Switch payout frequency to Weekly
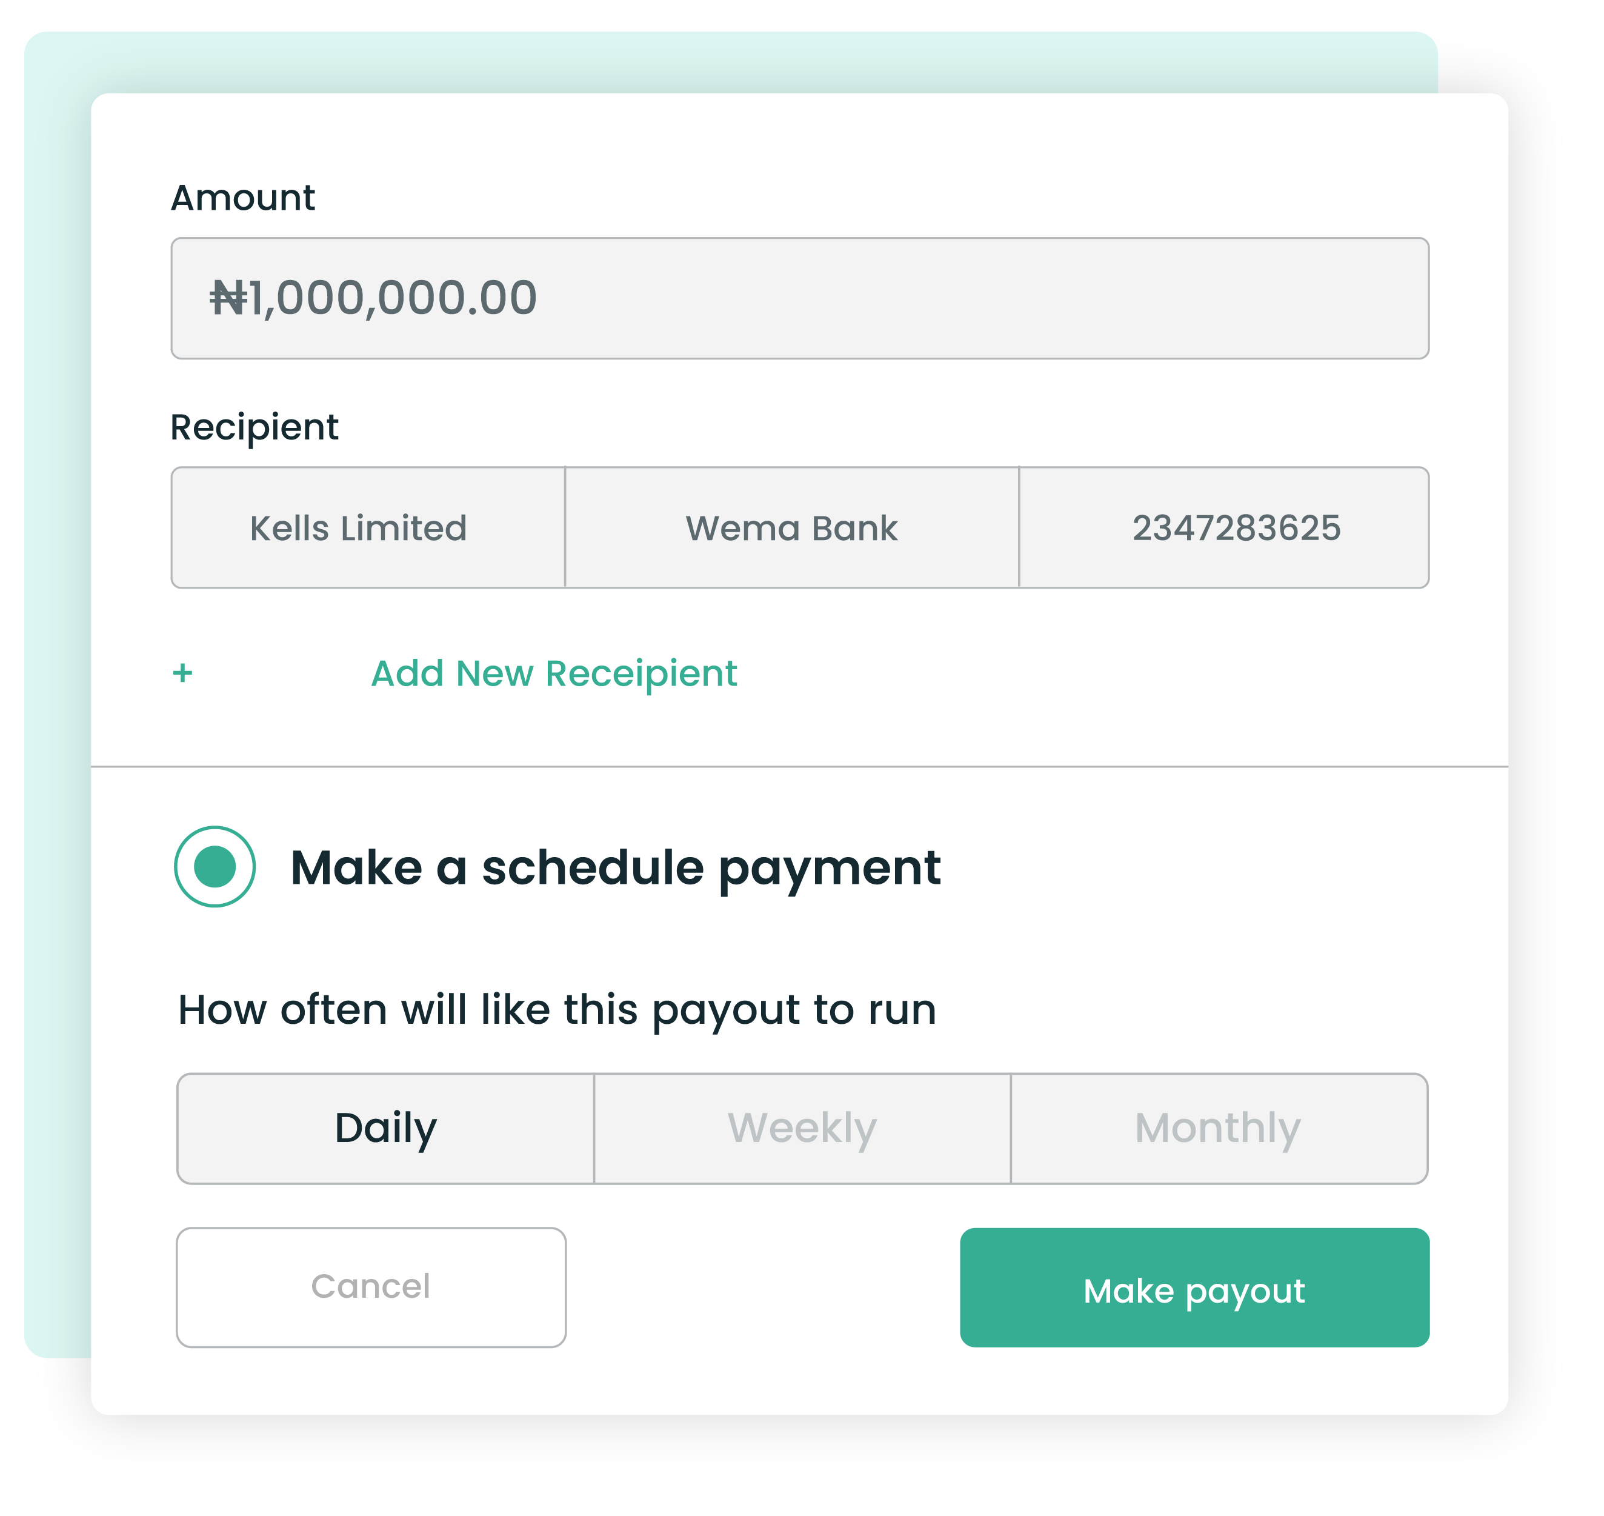1604x1516 pixels. [802, 1128]
